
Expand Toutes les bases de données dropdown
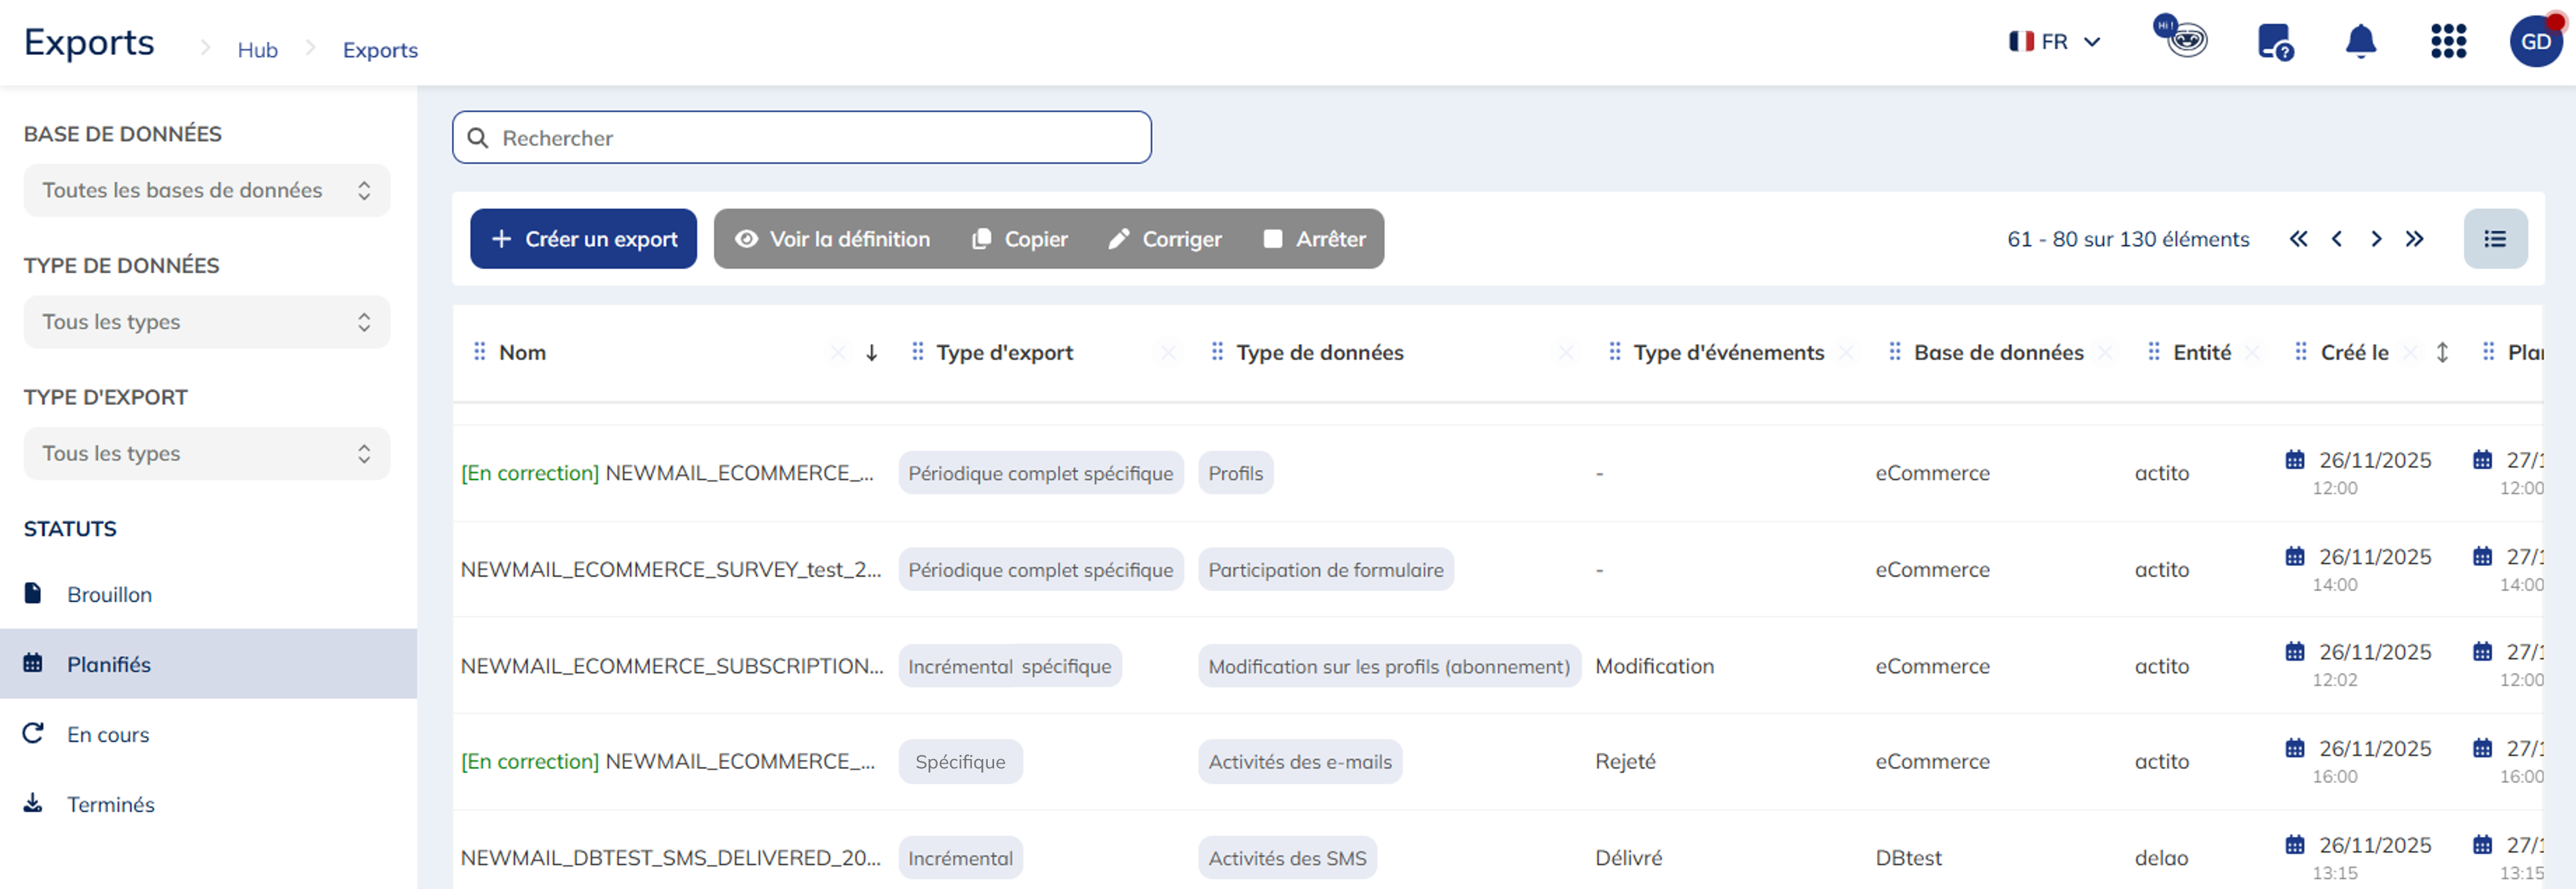[207, 190]
